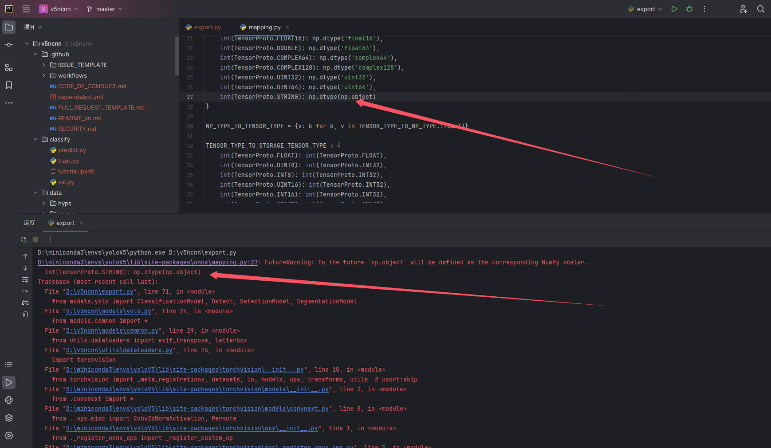771x448 pixels.
Task: Toggle soft-wrap in the run console
Action: [x=25, y=280]
